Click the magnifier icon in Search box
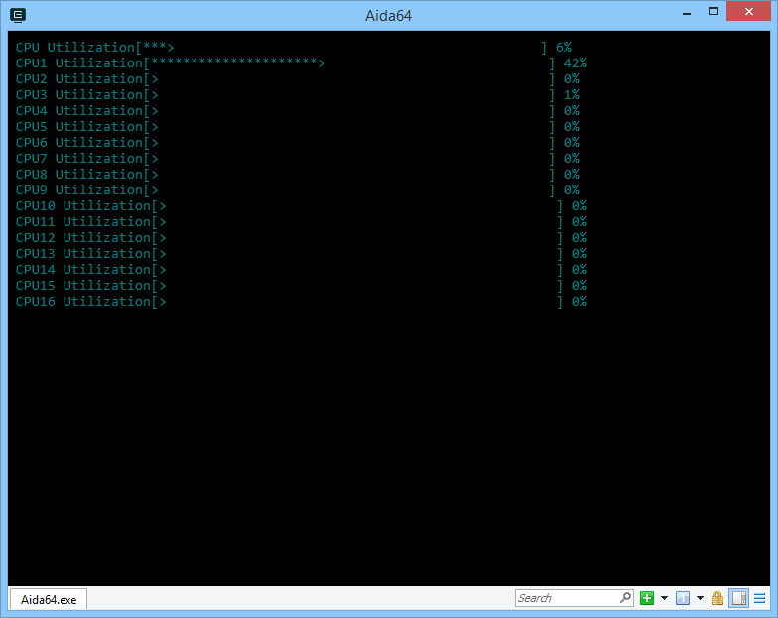778x618 pixels. coord(625,597)
